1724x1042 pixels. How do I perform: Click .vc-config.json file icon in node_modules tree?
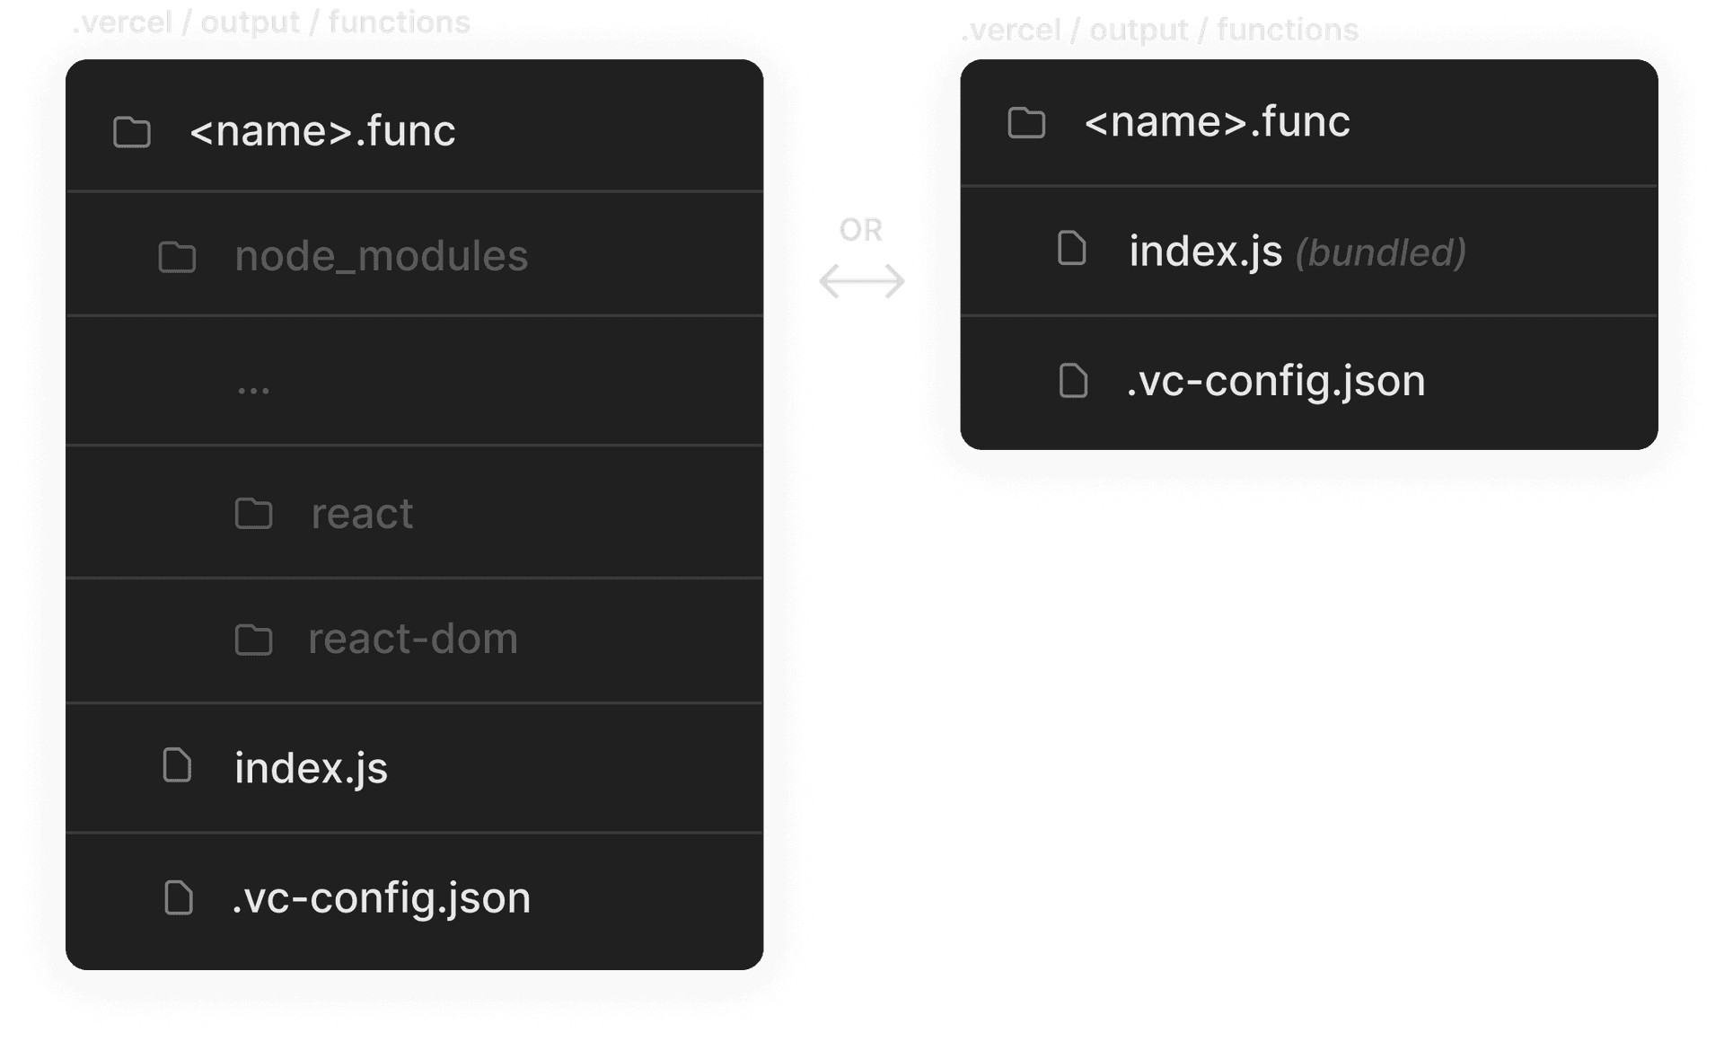(178, 897)
